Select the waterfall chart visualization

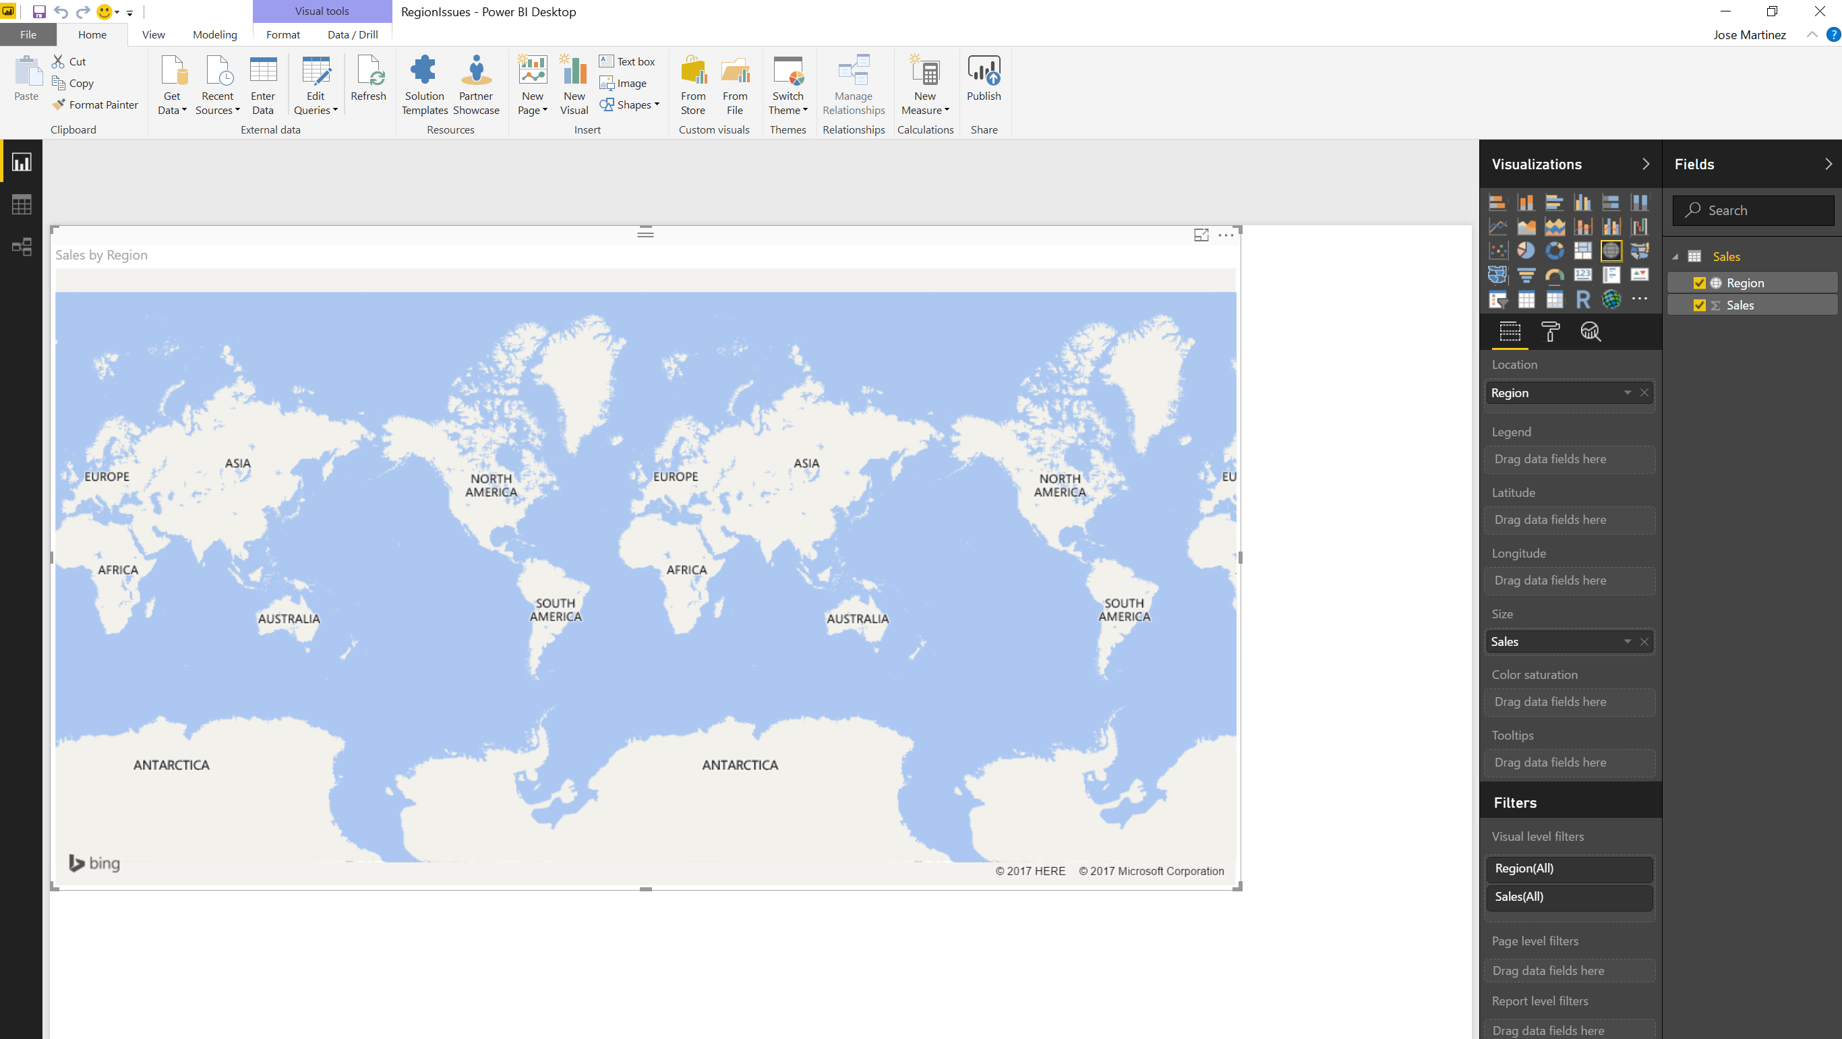[1640, 227]
